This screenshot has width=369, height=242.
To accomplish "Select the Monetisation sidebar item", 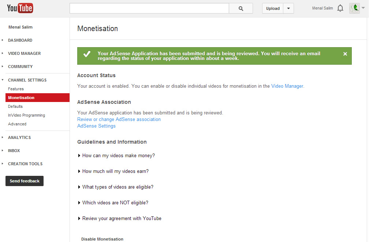I will pyautogui.click(x=37, y=98).
